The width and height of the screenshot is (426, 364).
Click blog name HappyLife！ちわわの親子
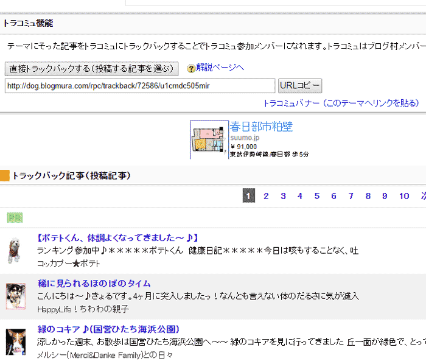click(83, 309)
